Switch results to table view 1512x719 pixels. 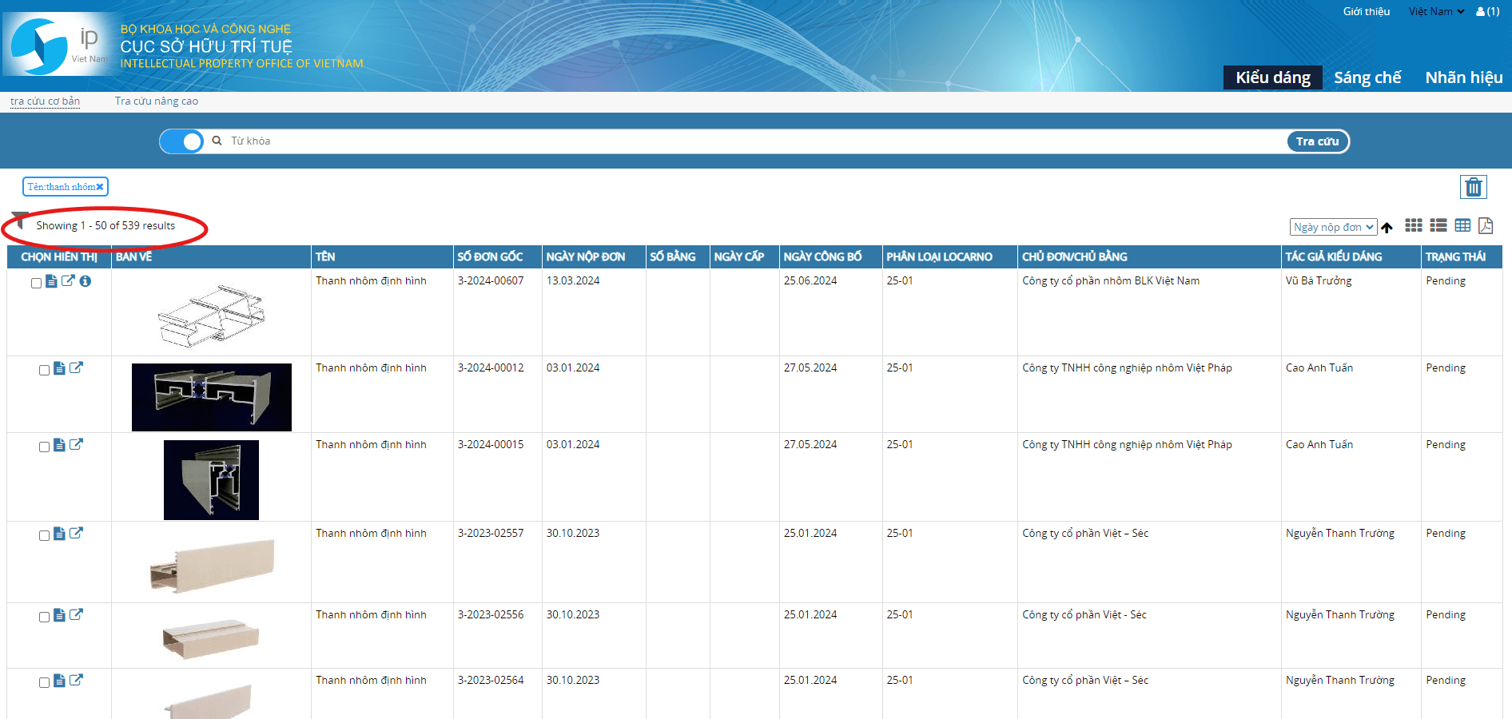point(1462,226)
